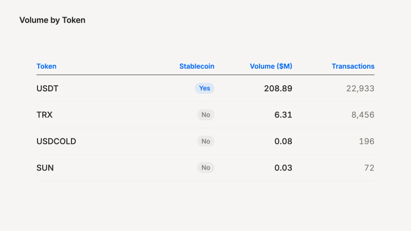Select the TRX token name
Viewport: 411px width, 231px height.
45,114
